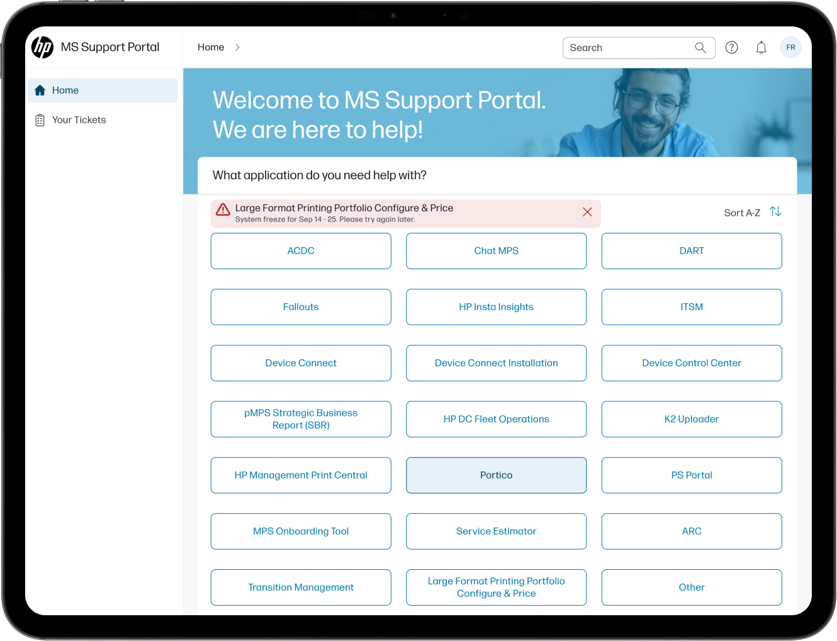Open MPS Onboarding Tool
This screenshot has height=641, width=837.
pos(301,532)
